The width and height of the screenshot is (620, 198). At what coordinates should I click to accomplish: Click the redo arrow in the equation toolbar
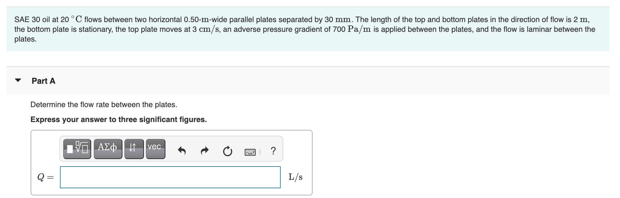pos(204,150)
